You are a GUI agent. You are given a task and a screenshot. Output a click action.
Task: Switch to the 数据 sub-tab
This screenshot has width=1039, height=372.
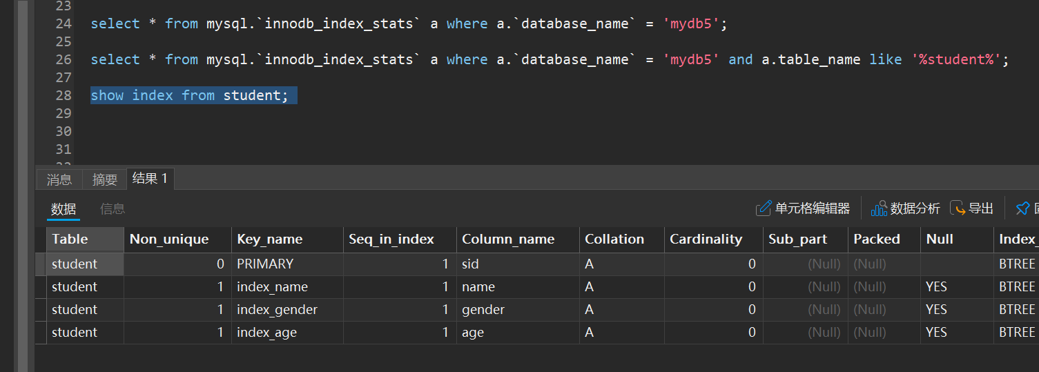tap(64, 209)
